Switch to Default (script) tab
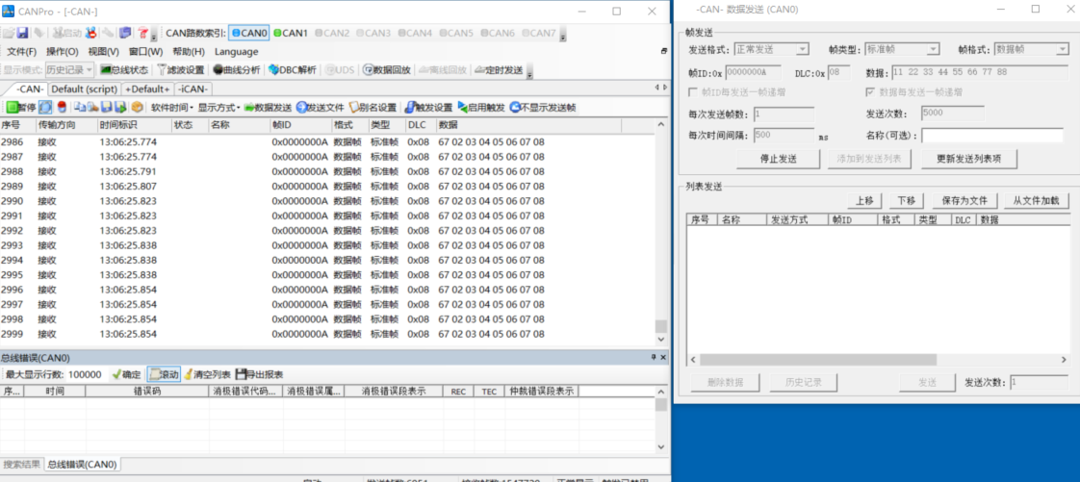 [84, 89]
